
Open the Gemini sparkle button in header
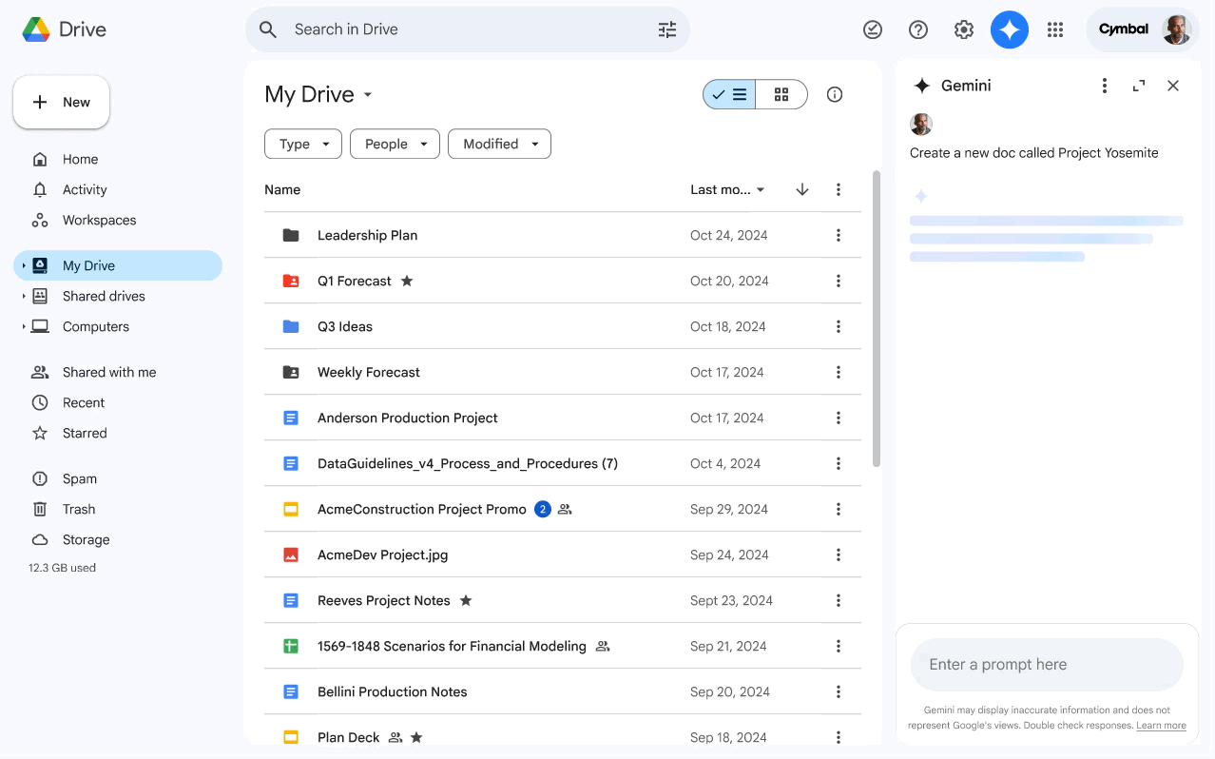coord(1010,29)
